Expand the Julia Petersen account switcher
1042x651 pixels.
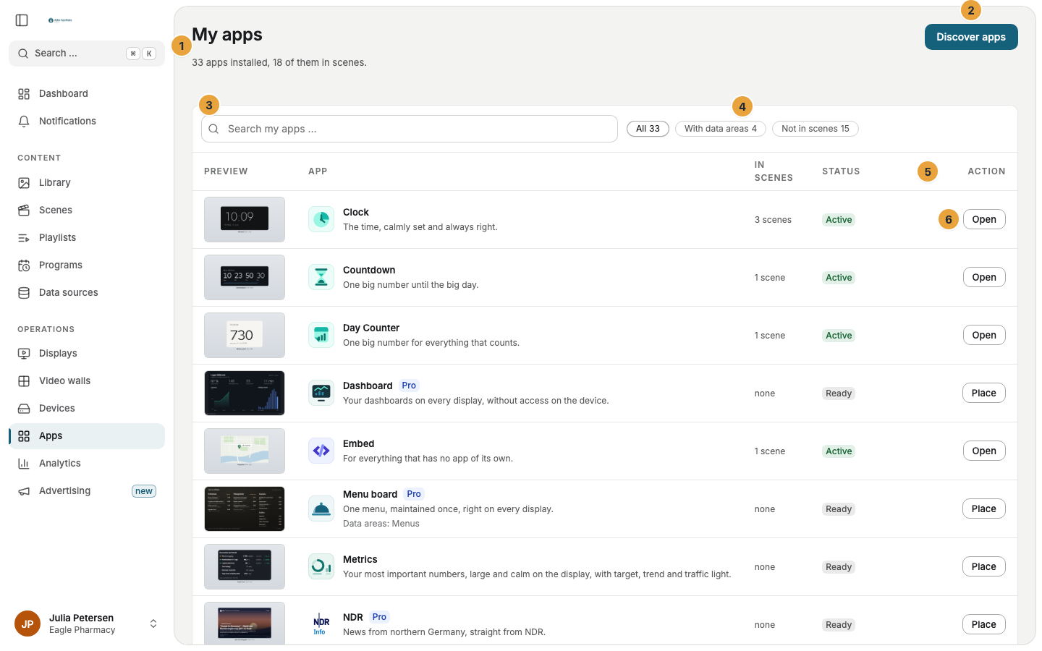click(x=153, y=624)
